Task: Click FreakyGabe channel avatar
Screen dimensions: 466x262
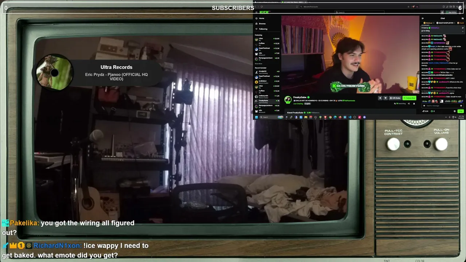Action: click(288, 99)
